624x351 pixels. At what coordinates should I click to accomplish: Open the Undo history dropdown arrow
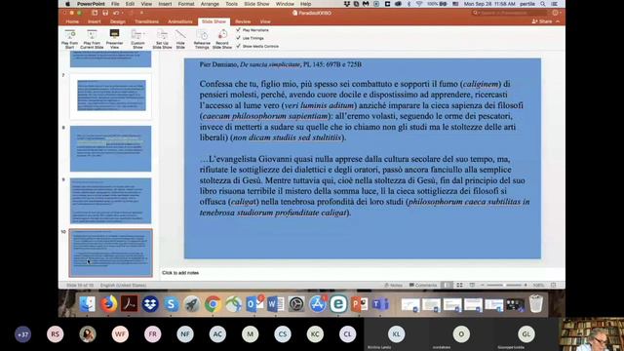(x=122, y=13)
